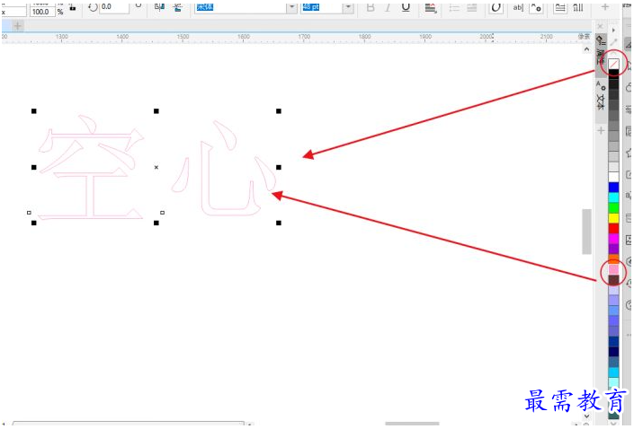Select the purple color swatch
The image size is (634, 429).
point(614,249)
